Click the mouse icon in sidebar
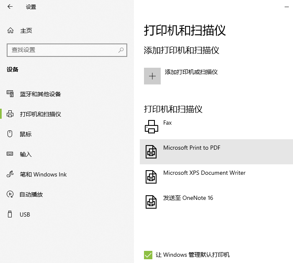 [x=10, y=134]
